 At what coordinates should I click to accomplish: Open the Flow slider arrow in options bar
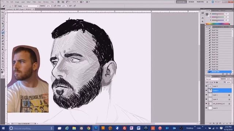[67, 6]
